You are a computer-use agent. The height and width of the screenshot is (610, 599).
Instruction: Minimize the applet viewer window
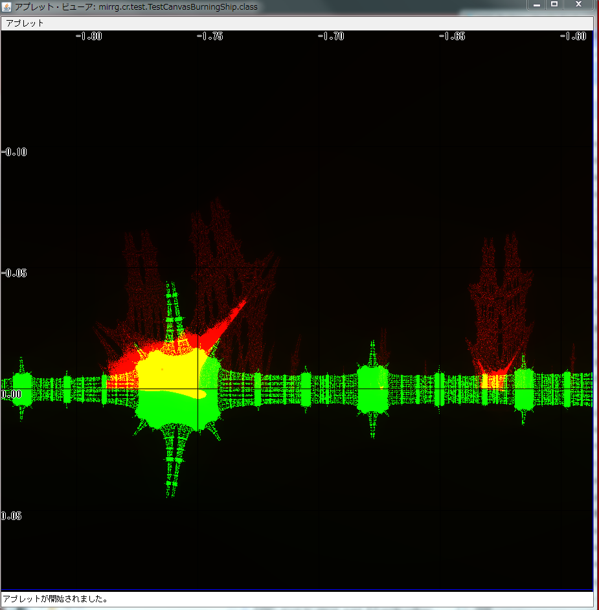click(537, 5)
